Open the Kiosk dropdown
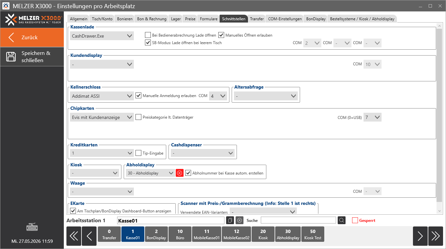 point(95,173)
